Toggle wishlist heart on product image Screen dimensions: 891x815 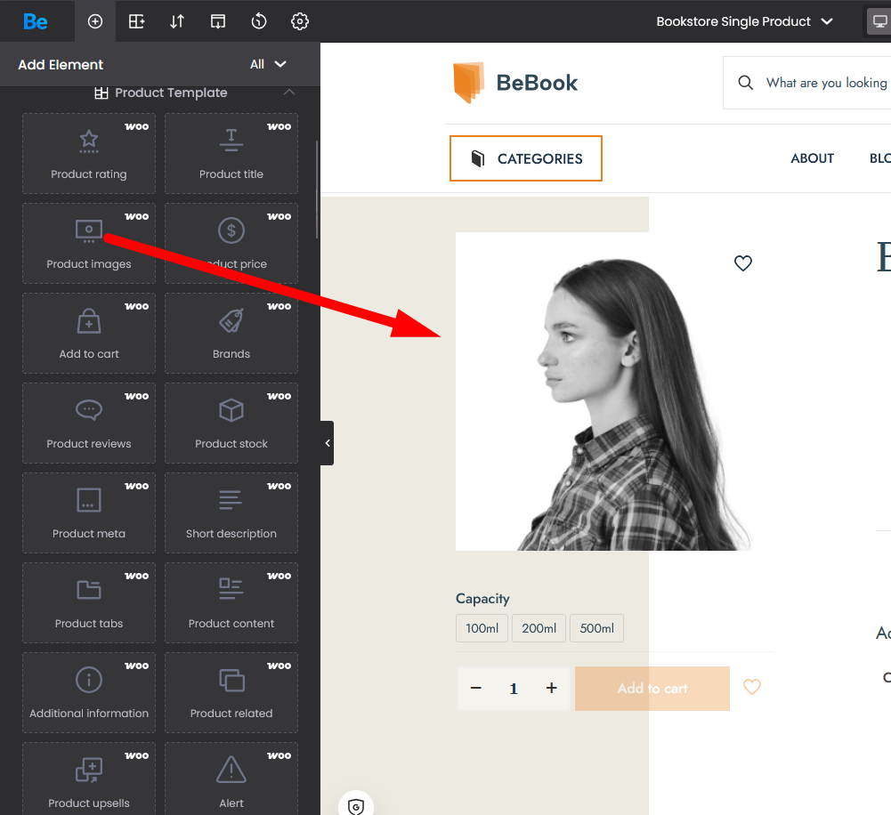(x=743, y=263)
